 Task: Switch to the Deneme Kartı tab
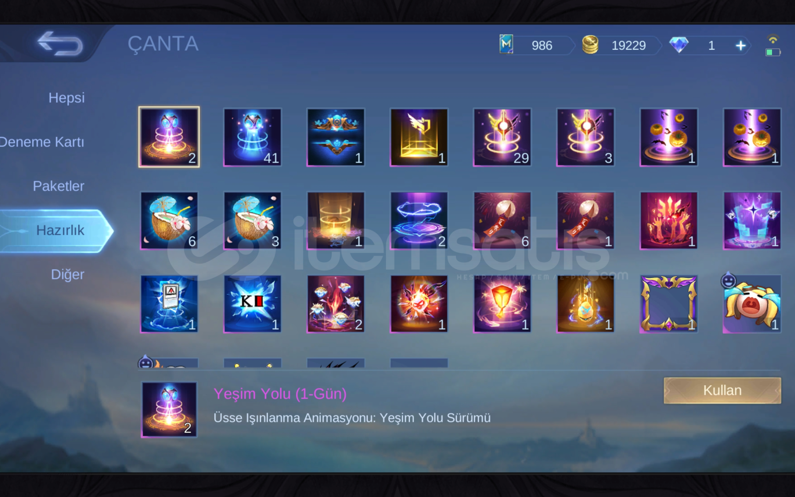click(x=42, y=142)
